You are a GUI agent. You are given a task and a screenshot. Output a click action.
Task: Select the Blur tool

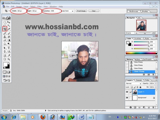pyautogui.click(x=5, y=44)
